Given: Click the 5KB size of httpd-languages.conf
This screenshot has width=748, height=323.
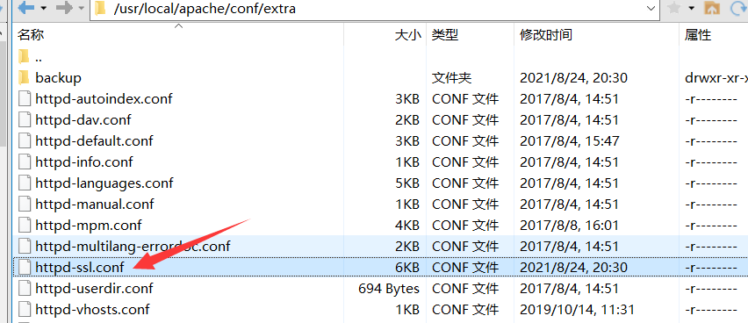Looking at the screenshot, I should click(407, 183).
